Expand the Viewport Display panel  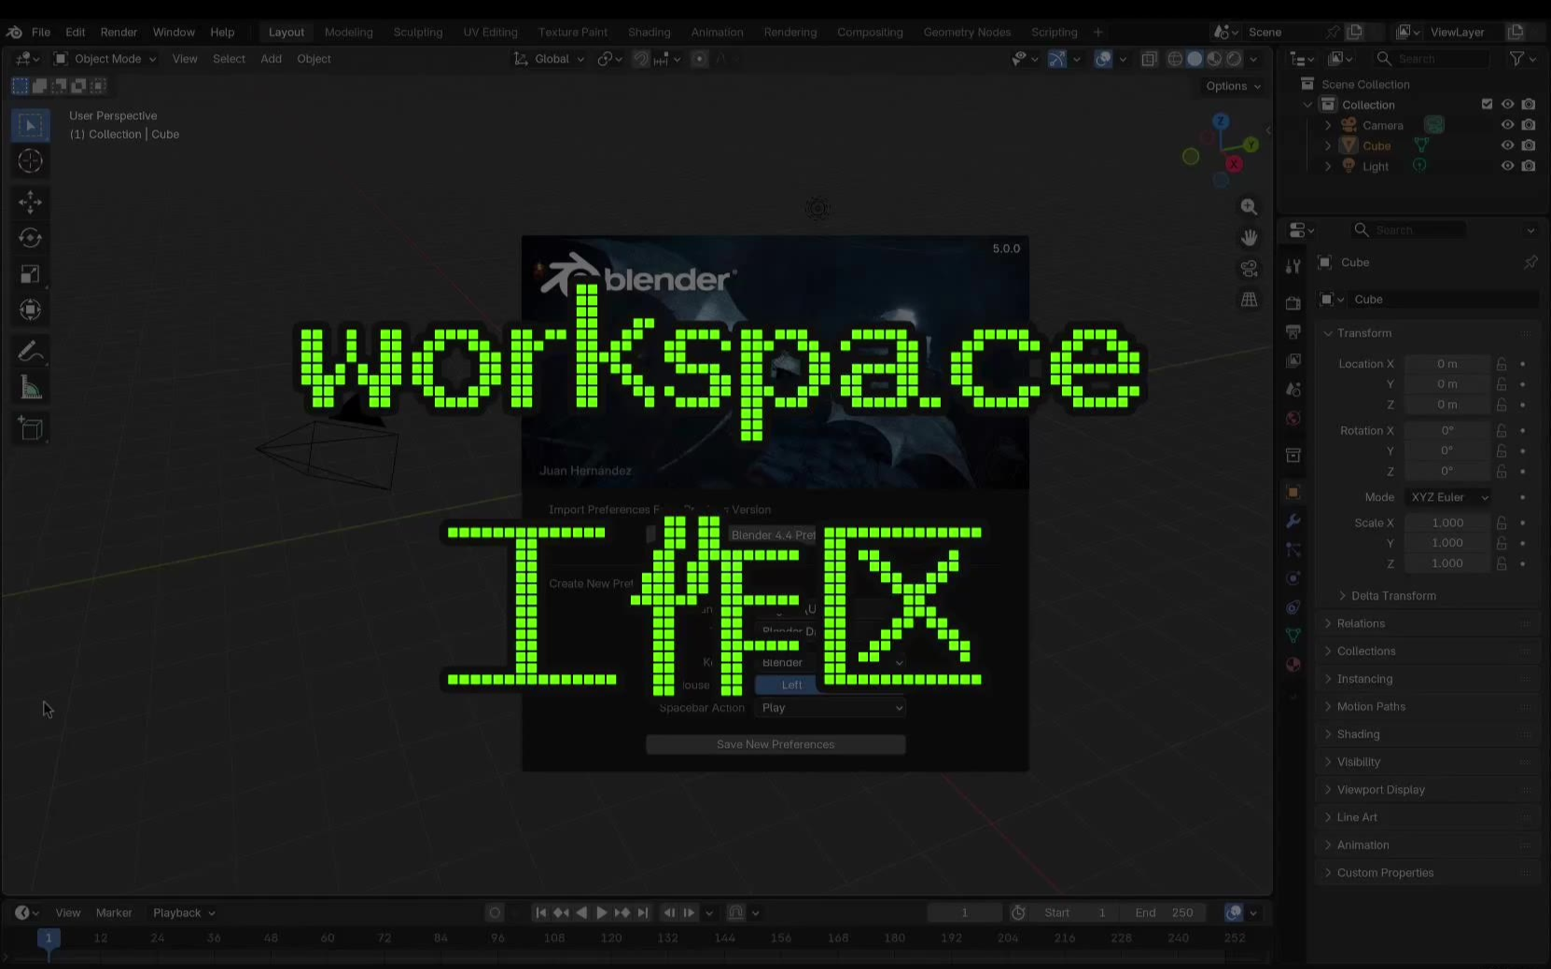[x=1381, y=790]
